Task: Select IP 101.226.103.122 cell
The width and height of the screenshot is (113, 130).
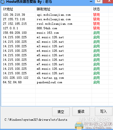Action: [x=15, y=78]
